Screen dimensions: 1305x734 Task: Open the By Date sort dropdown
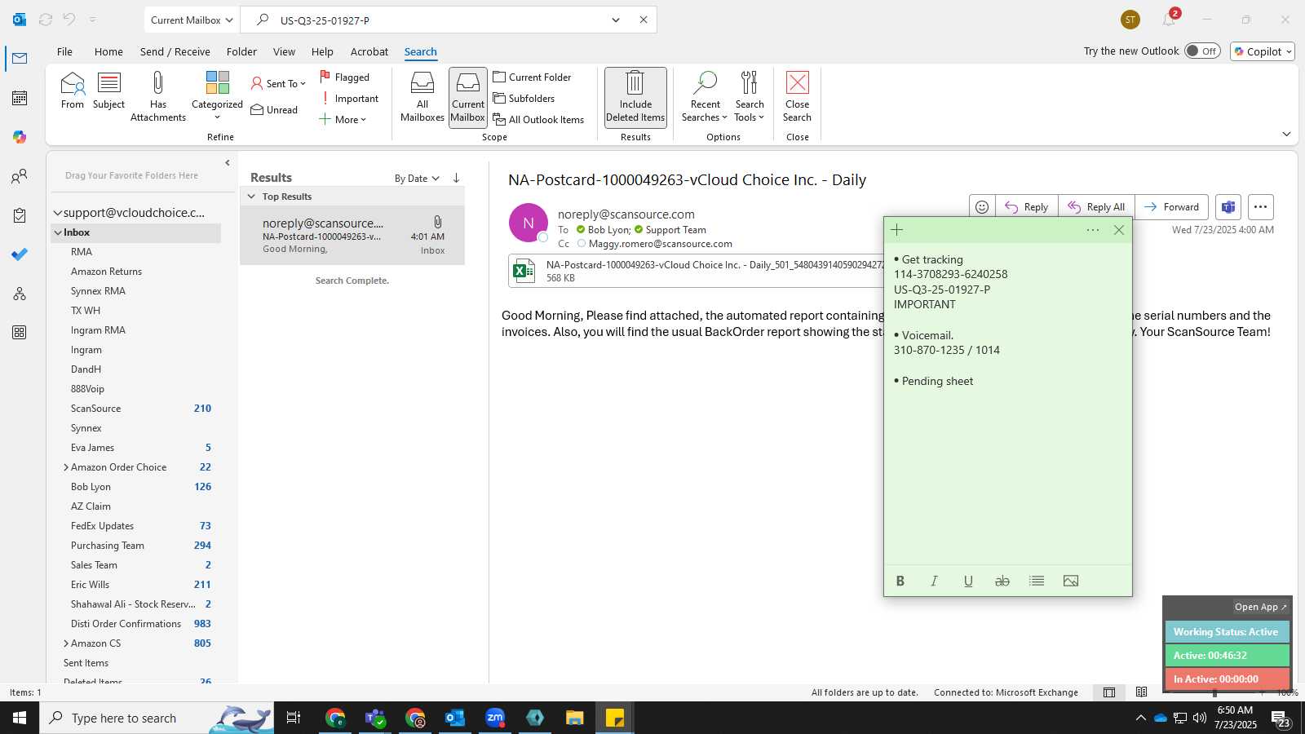click(417, 179)
